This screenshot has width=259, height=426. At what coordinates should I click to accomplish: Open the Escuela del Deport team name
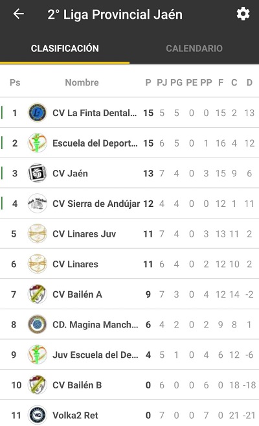click(95, 143)
